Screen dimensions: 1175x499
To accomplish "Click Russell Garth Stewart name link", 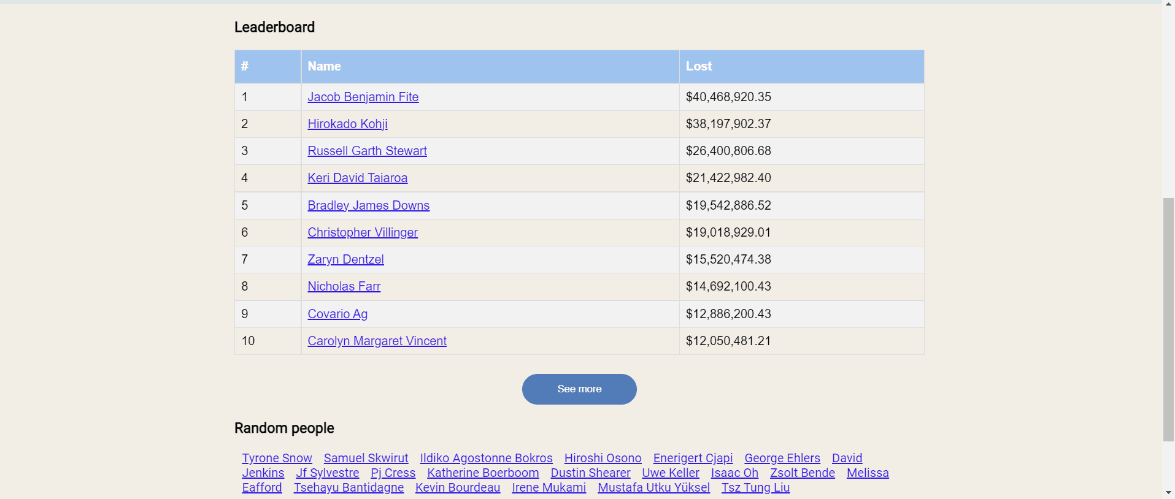I will (x=367, y=151).
